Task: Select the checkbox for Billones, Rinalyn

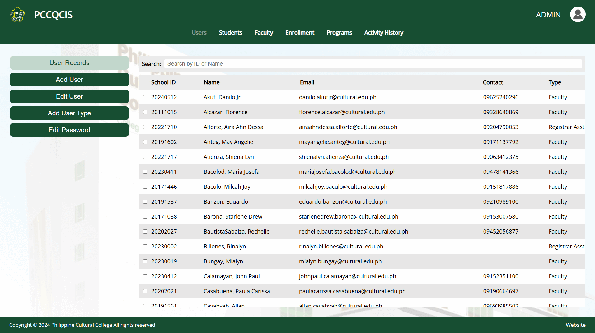Action: coord(145,247)
